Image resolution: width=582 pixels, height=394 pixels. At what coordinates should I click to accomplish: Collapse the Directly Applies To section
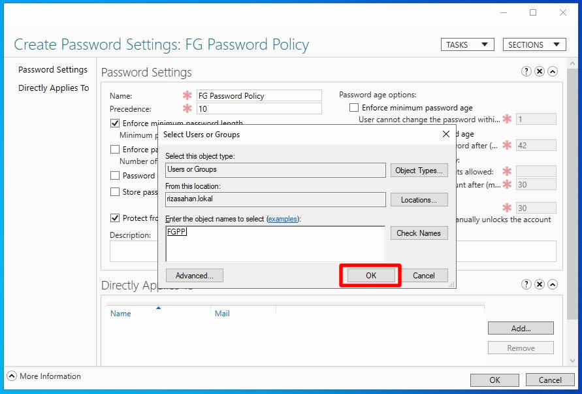coord(553,284)
